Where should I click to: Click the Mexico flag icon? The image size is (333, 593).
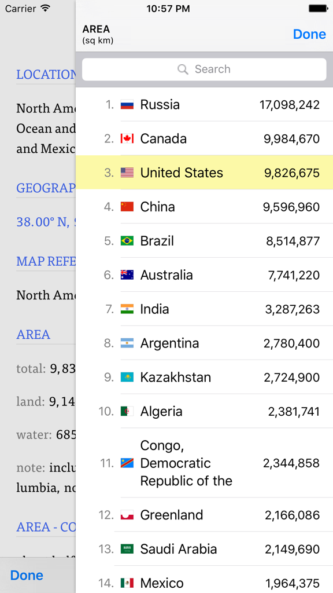click(x=128, y=584)
